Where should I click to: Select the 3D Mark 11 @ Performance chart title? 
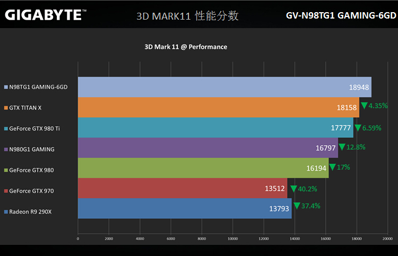(186, 47)
